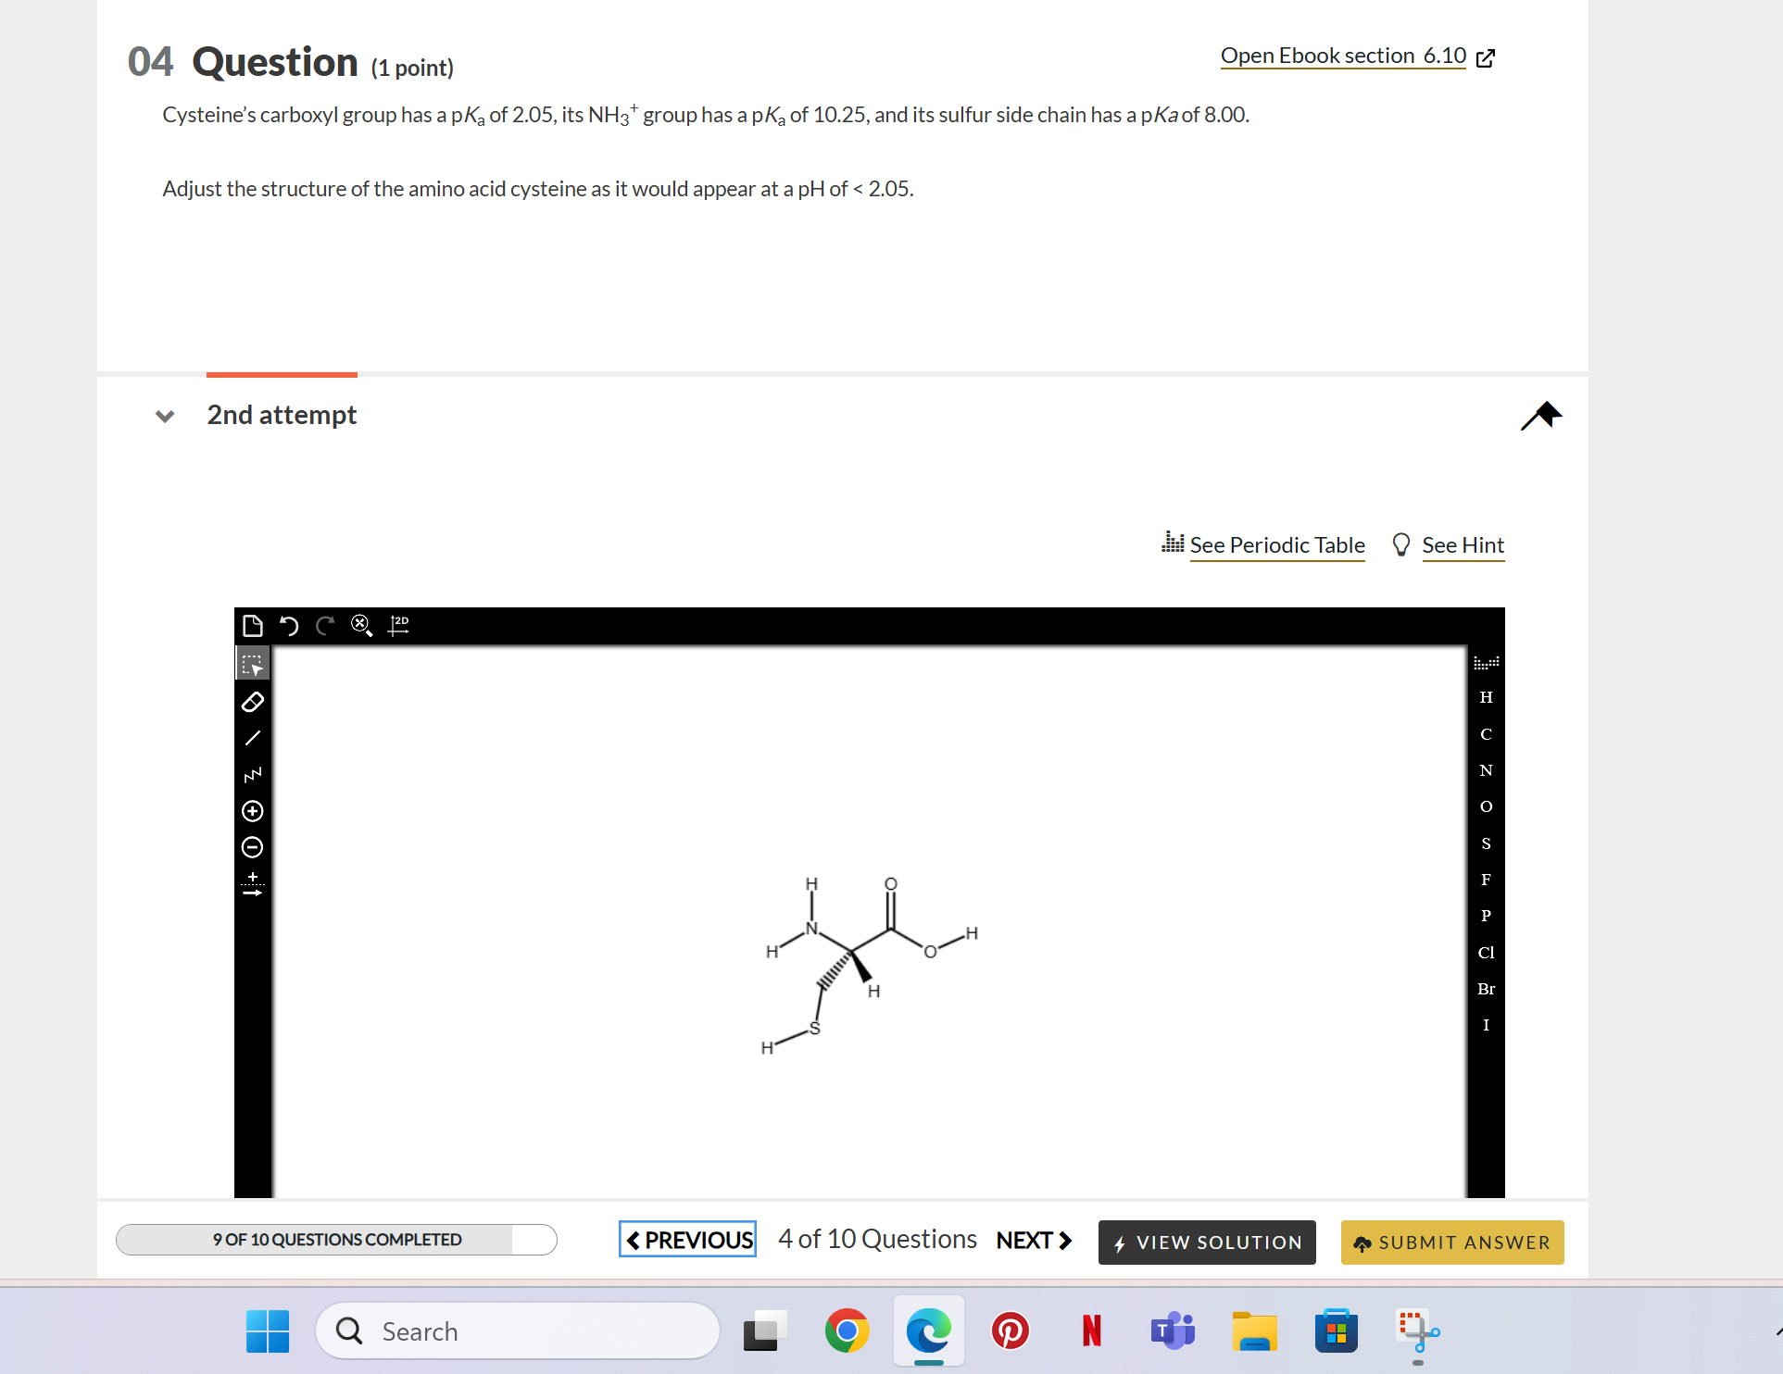Select the rectangle selection tool
Image resolution: width=1783 pixels, height=1374 pixels.
[252, 662]
